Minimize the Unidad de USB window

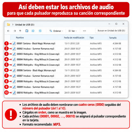(x=109, y=24)
